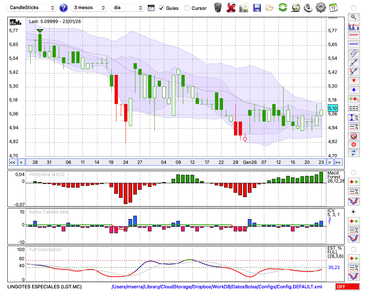Click the Estocastico panel lines percent icon
This screenshot has width=365, height=292.
354,268
